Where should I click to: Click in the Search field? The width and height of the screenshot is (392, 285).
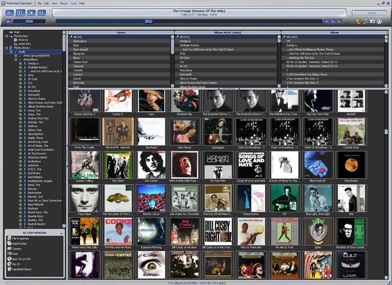pos(369,13)
